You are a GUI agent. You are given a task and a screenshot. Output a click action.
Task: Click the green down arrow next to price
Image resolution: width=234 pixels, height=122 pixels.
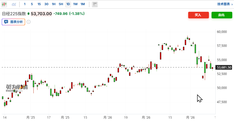point(29,14)
